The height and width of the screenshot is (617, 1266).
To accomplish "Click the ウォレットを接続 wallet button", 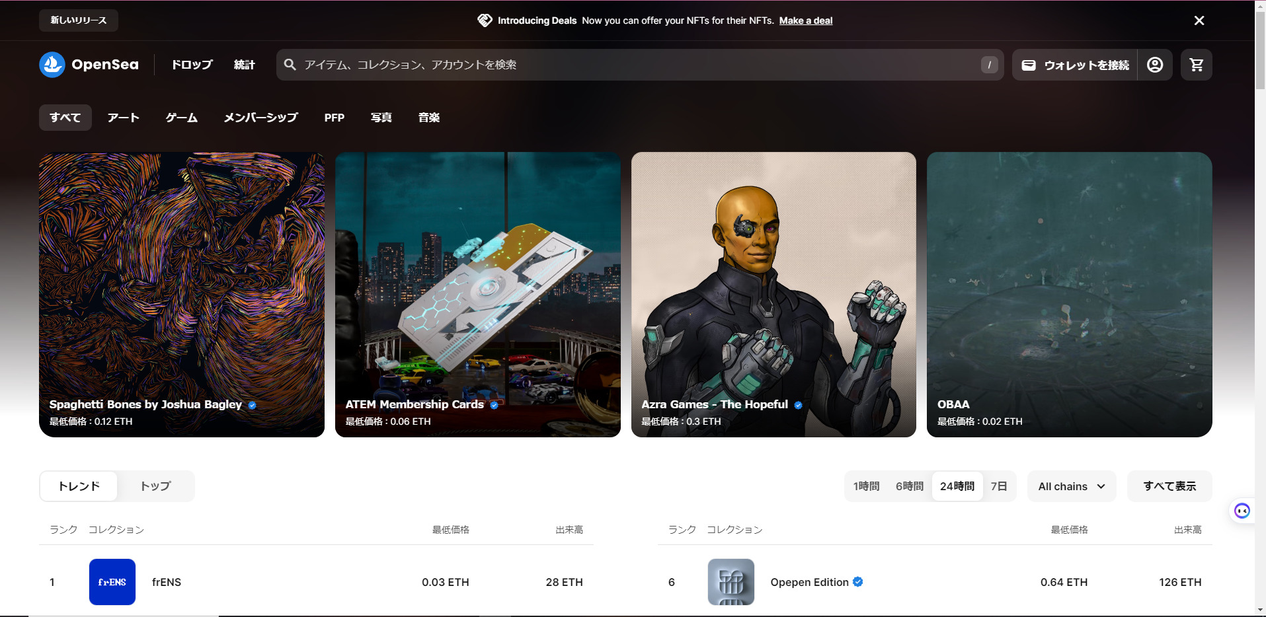I will pyautogui.click(x=1075, y=65).
